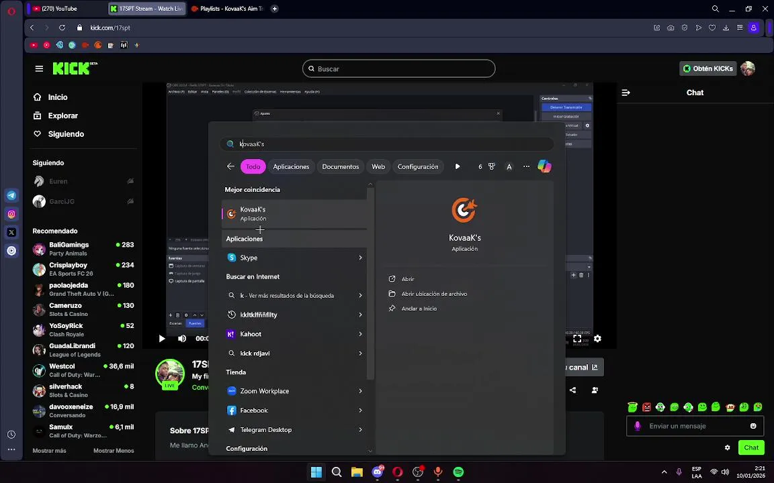
Task: Pick the red angry emote
Action: coord(646,407)
